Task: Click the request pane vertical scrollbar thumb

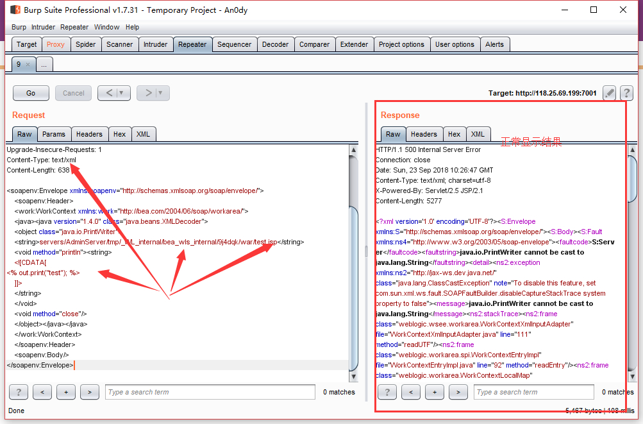Action: 353,287
